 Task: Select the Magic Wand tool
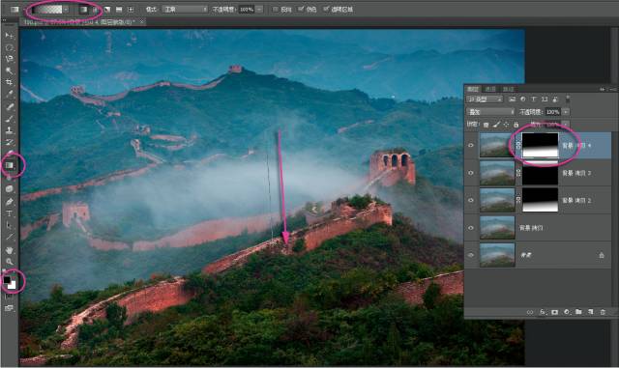click(9, 71)
